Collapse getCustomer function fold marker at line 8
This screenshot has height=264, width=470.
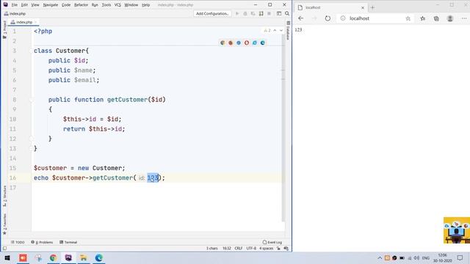click(x=31, y=100)
